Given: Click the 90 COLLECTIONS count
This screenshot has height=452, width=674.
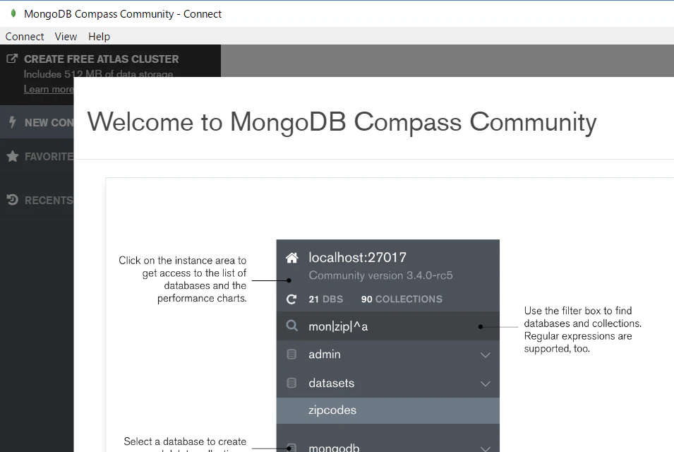Looking at the screenshot, I should (402, 299).
